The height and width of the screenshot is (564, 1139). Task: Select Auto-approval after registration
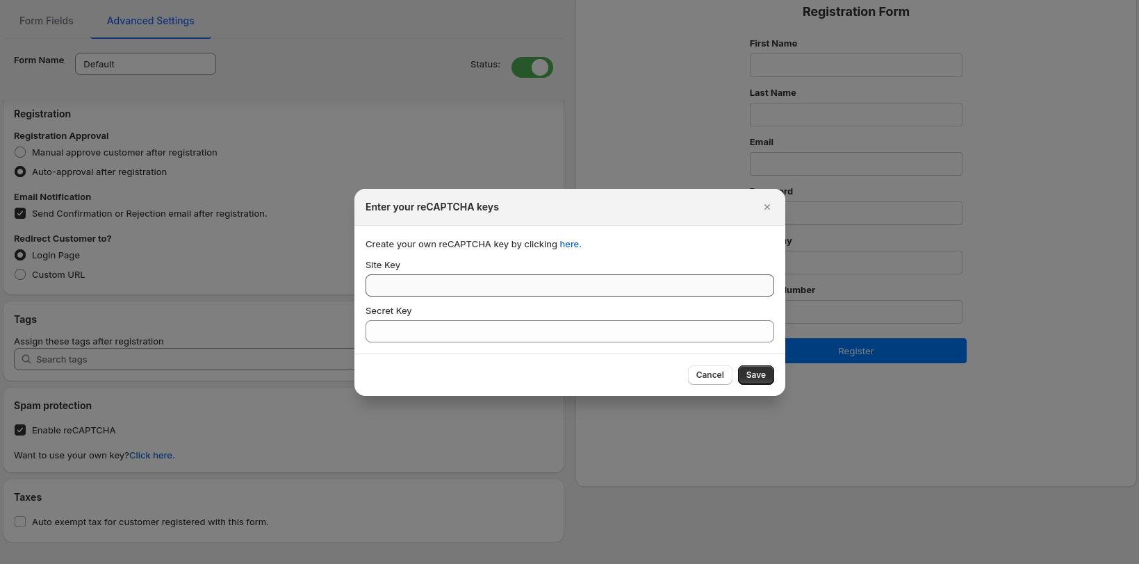[x=20, y=172]
